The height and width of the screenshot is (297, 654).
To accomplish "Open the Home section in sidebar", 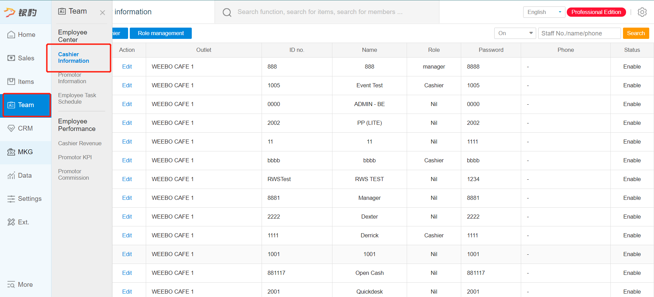I will click(26, 34).
